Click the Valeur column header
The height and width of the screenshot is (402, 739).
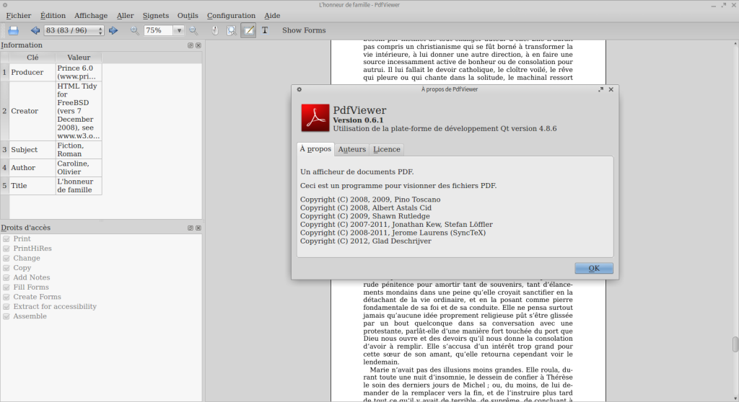(x=79, y=58)
